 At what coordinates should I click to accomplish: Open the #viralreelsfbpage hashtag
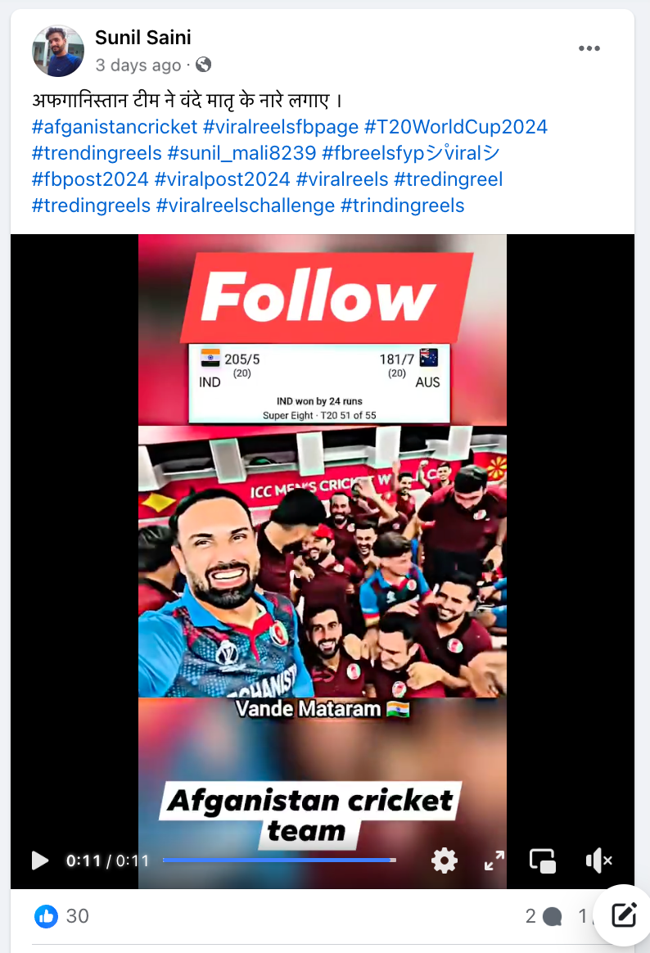[281, 127]
